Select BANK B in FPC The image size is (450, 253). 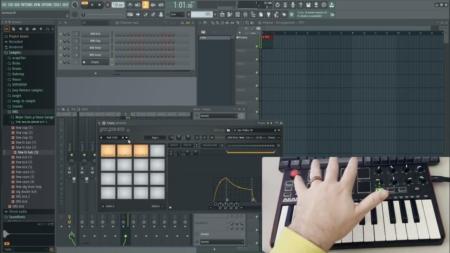tap(157, 207)
